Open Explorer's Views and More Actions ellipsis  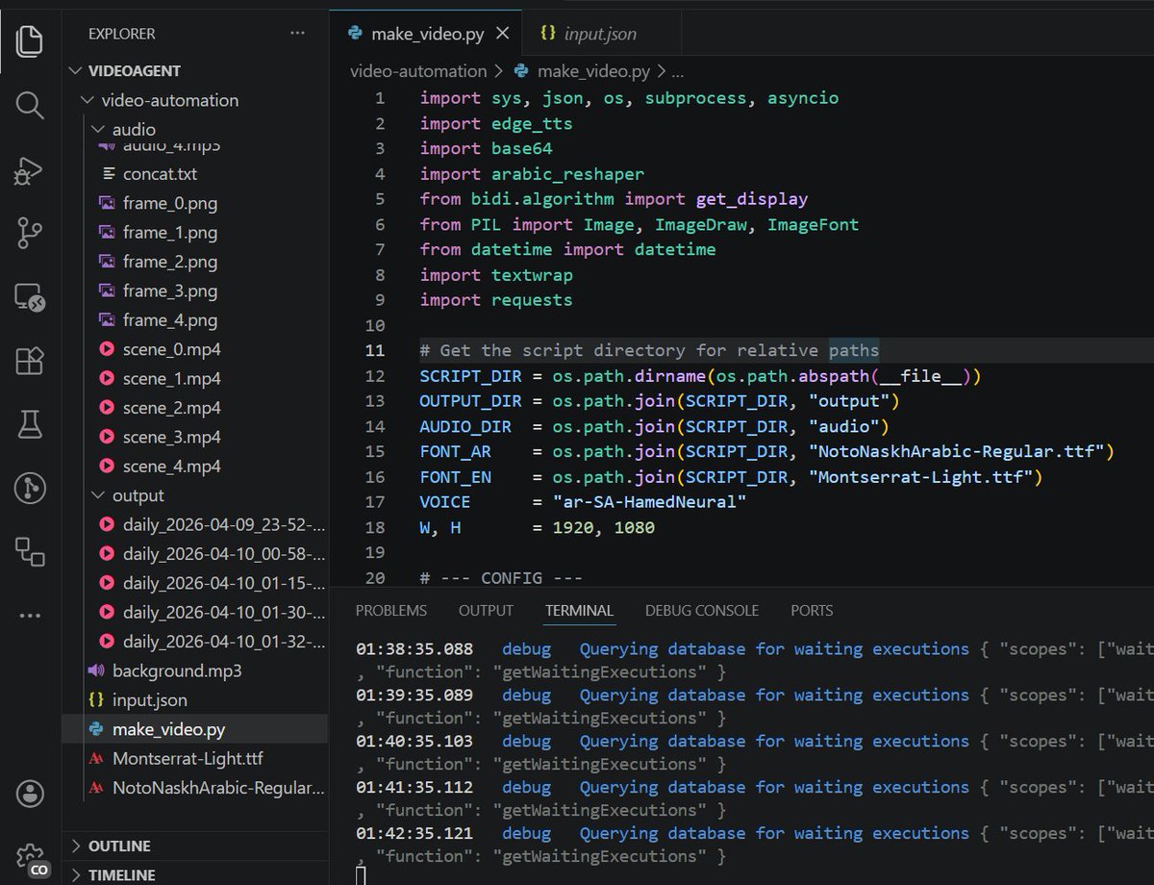pos(297,34)
